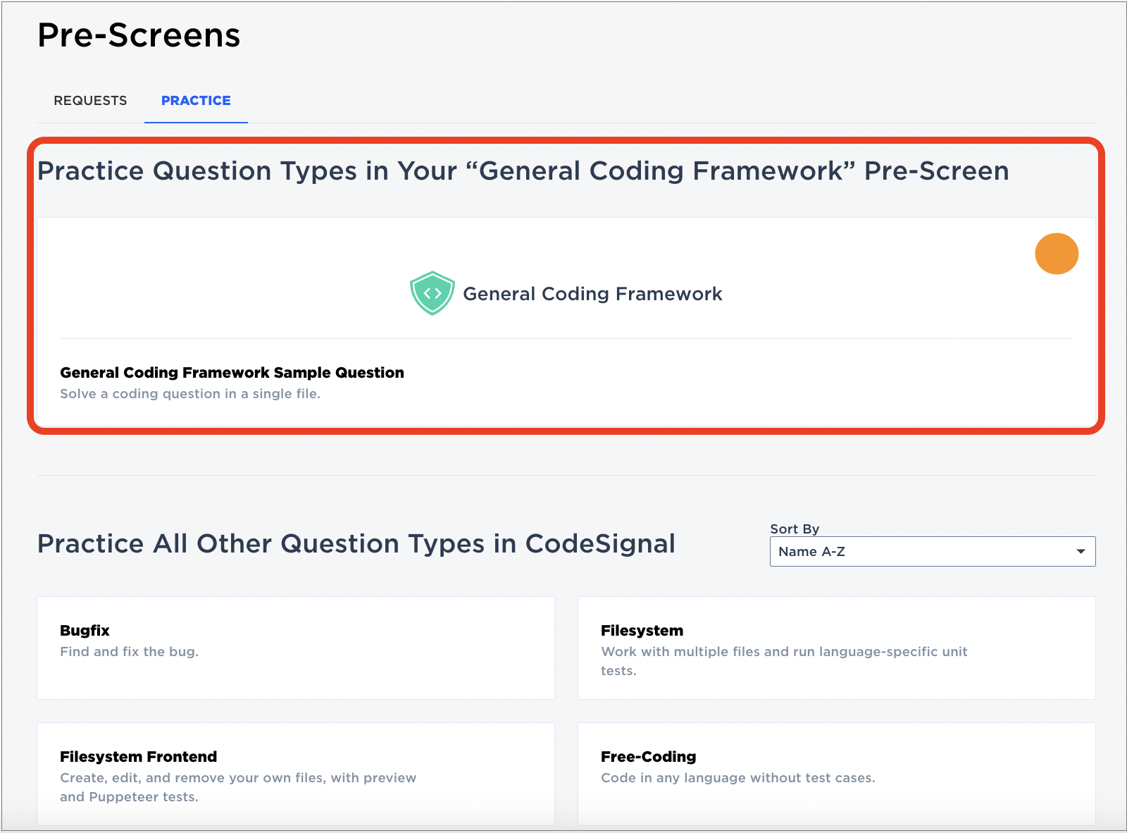Click the caret arrow in sort box
1127x833 pixels.
pyautogui.click(x=1081, y=552)
